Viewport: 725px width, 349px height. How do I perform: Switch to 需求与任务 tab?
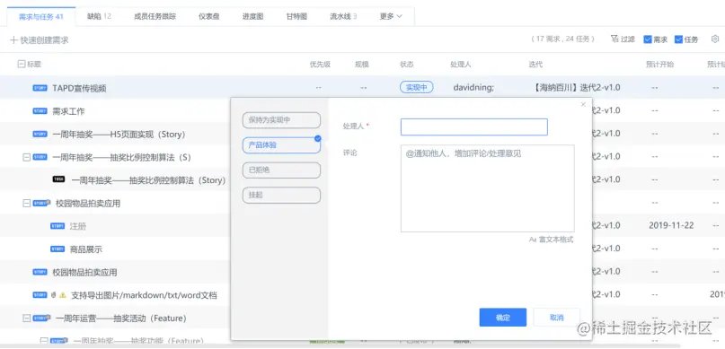pos(41,17)
